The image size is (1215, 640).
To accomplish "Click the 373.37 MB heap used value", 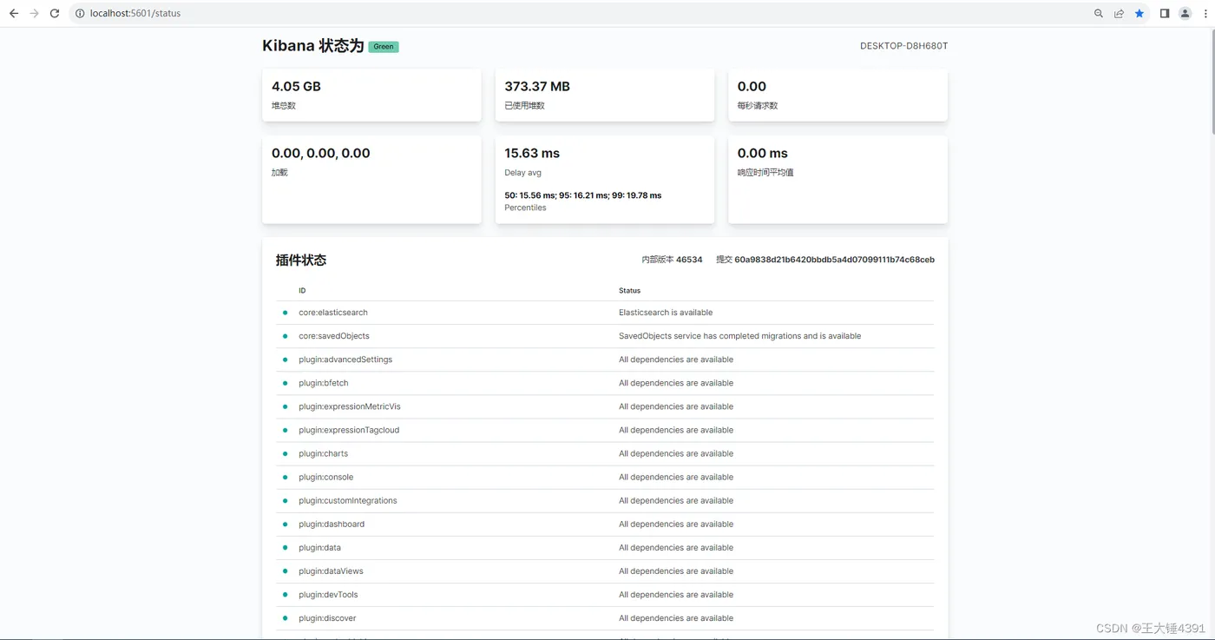I will click(537, 86).
